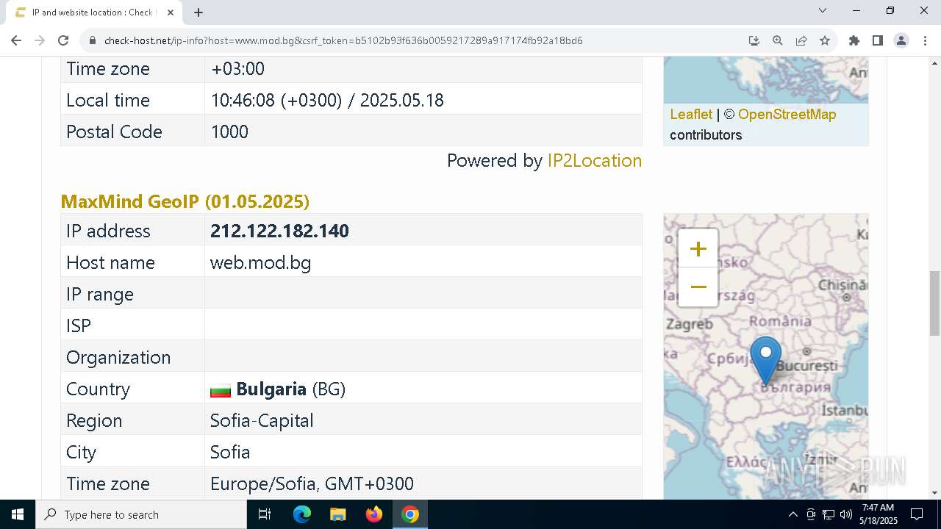Open a new browser tab
Screen dimensions: 941x529
[x=198, y=12]
